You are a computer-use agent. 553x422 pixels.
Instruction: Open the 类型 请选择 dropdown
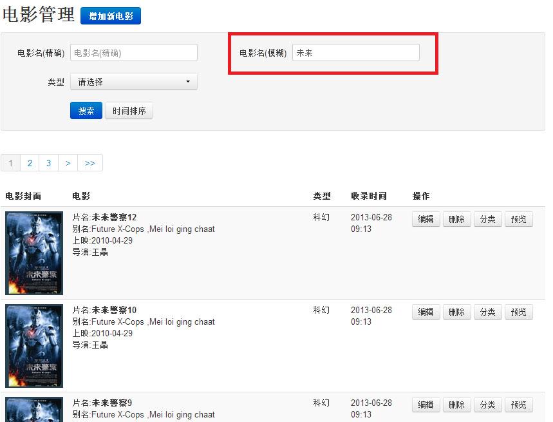pos(133,82)
